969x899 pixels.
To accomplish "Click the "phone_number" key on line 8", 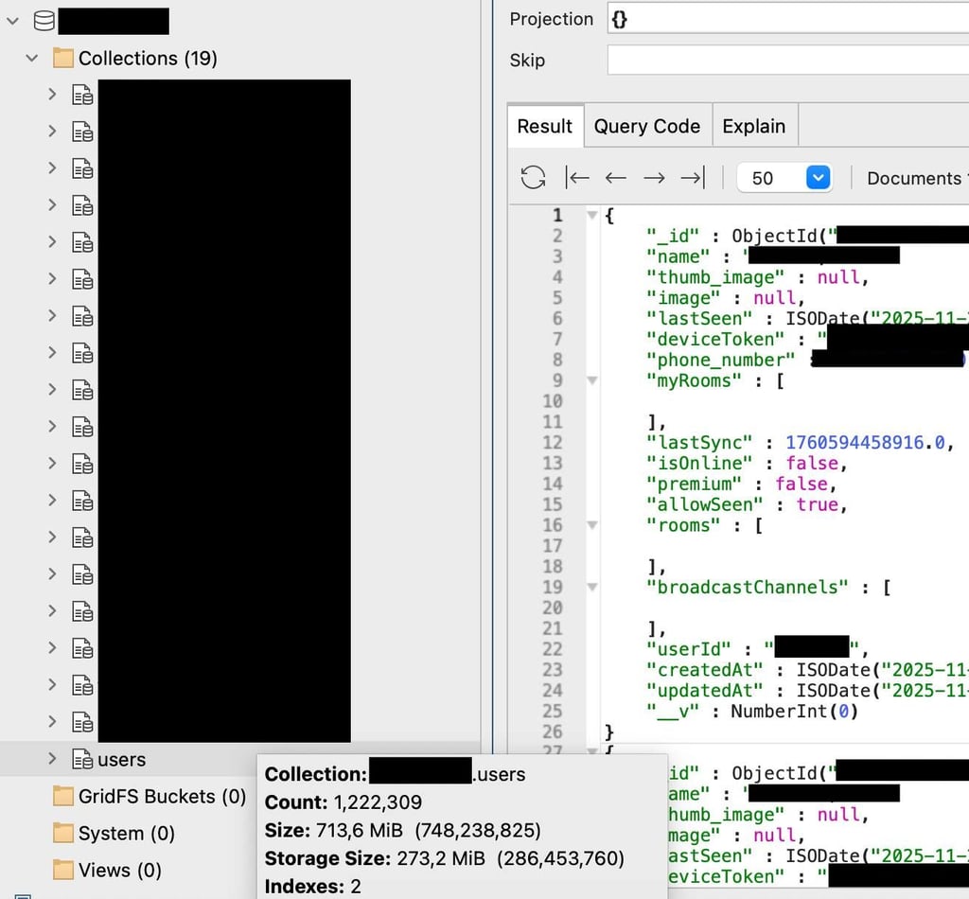I will click(x=720, y=361).
